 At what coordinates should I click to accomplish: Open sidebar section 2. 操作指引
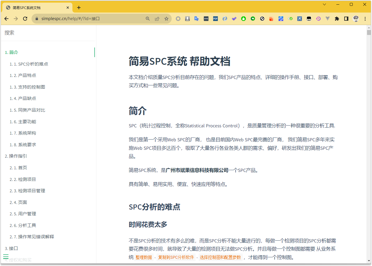pyautogui.click(x=16, y=156)
